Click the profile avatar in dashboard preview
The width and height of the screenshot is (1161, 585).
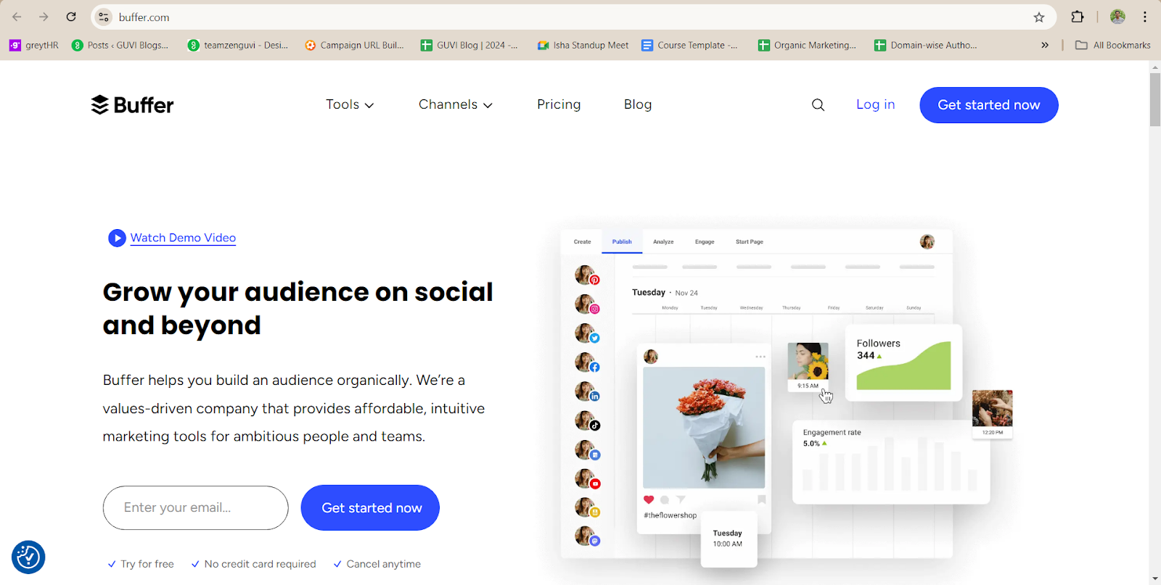(927, 241)
